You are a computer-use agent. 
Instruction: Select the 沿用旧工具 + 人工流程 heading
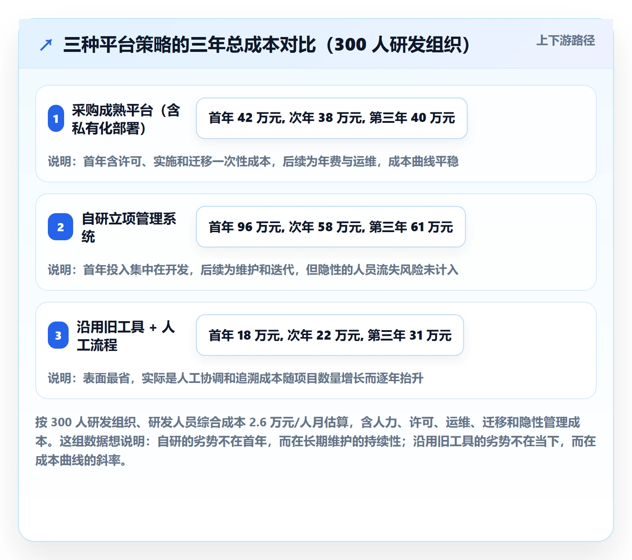pyautogui.click(x=125, y=336)
